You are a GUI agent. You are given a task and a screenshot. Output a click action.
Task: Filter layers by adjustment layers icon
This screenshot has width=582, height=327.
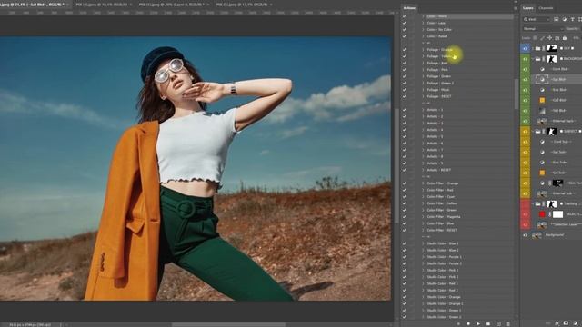coord(564,19)
